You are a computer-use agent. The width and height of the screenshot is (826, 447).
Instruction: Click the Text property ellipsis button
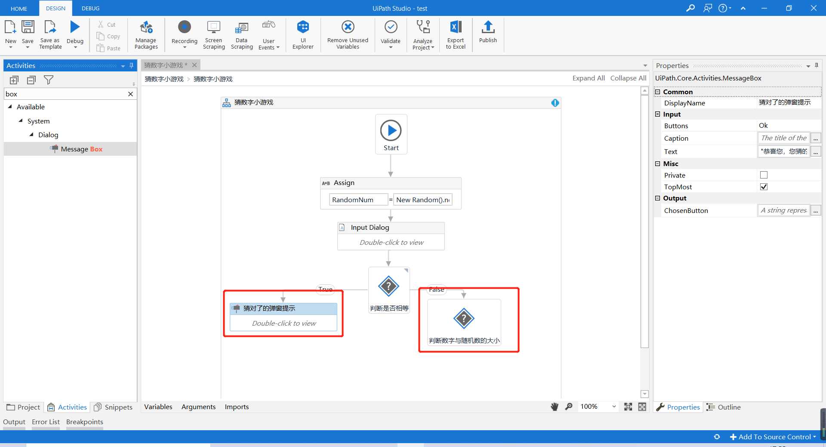pos(816,151)
